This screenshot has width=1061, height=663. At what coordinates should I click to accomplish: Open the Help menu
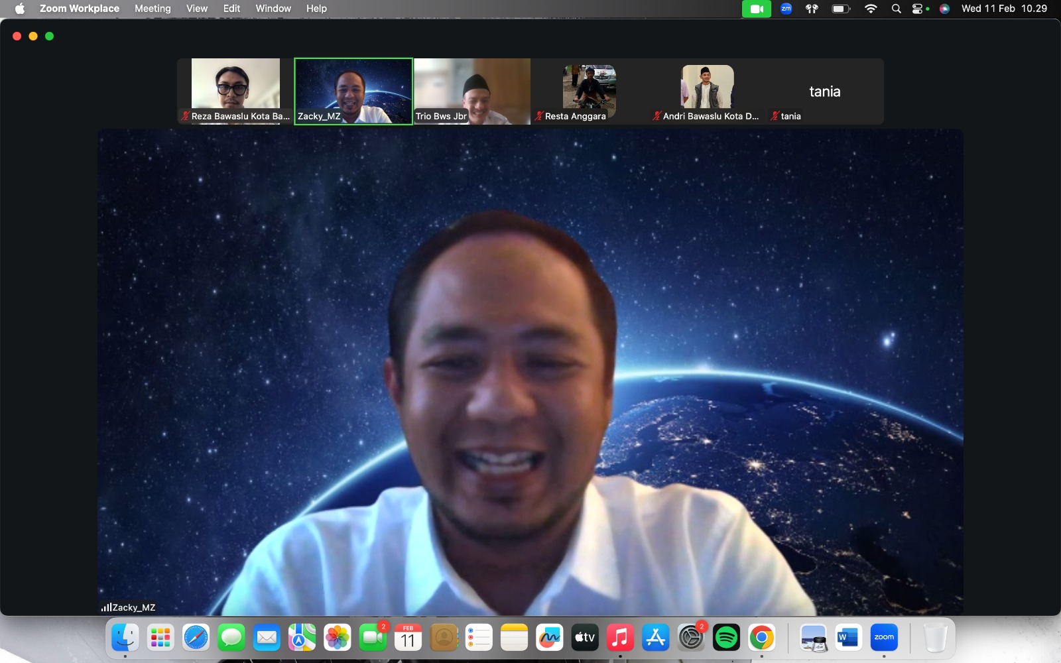pyautogui.click(x=316, y=9)
